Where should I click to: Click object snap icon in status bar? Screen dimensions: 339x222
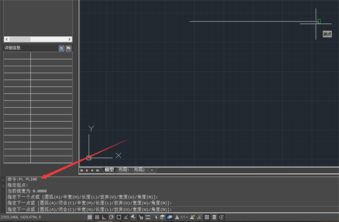tap(119, 217)
